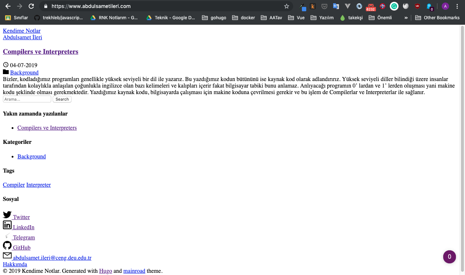The image size is (465, 275).
Task: Open the Google Translate extension
Action: (336, 6)
